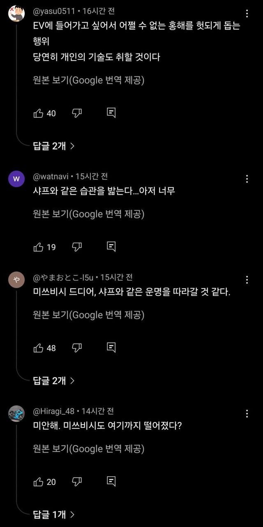The width and height of the screenshot is (263, 527).
Task: Dislike the @やまおとこ-l5u comment
Action: [x=77, y=348]
